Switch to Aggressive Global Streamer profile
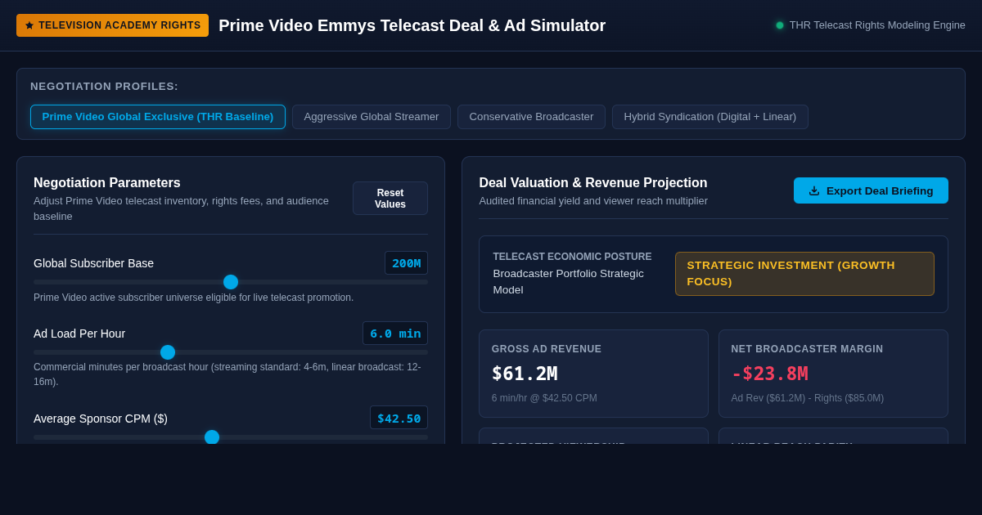982x515 pixels. (x=372, y=117)
